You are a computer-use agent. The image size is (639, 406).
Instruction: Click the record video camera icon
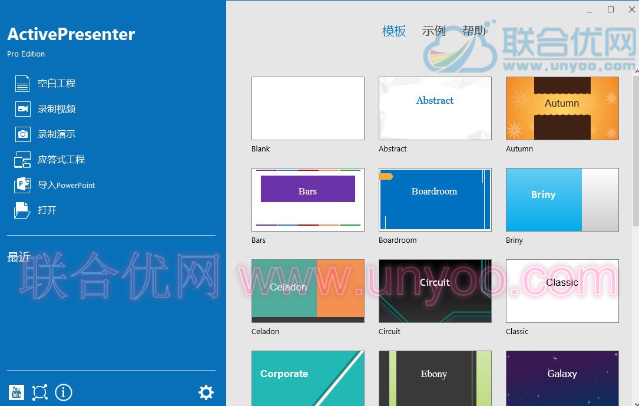23,109
